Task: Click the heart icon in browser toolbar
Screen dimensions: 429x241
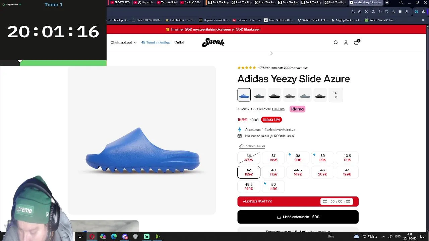Action: [386, 12]
